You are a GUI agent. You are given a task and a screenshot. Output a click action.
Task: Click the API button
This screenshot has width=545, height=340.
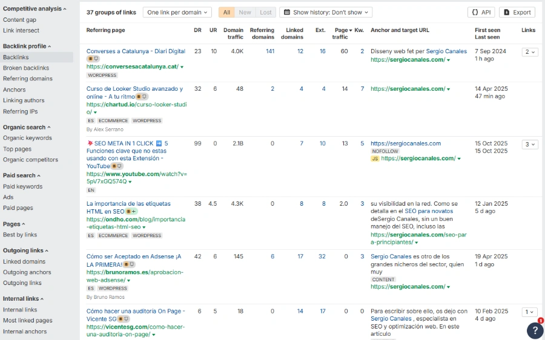coord(481,12)
